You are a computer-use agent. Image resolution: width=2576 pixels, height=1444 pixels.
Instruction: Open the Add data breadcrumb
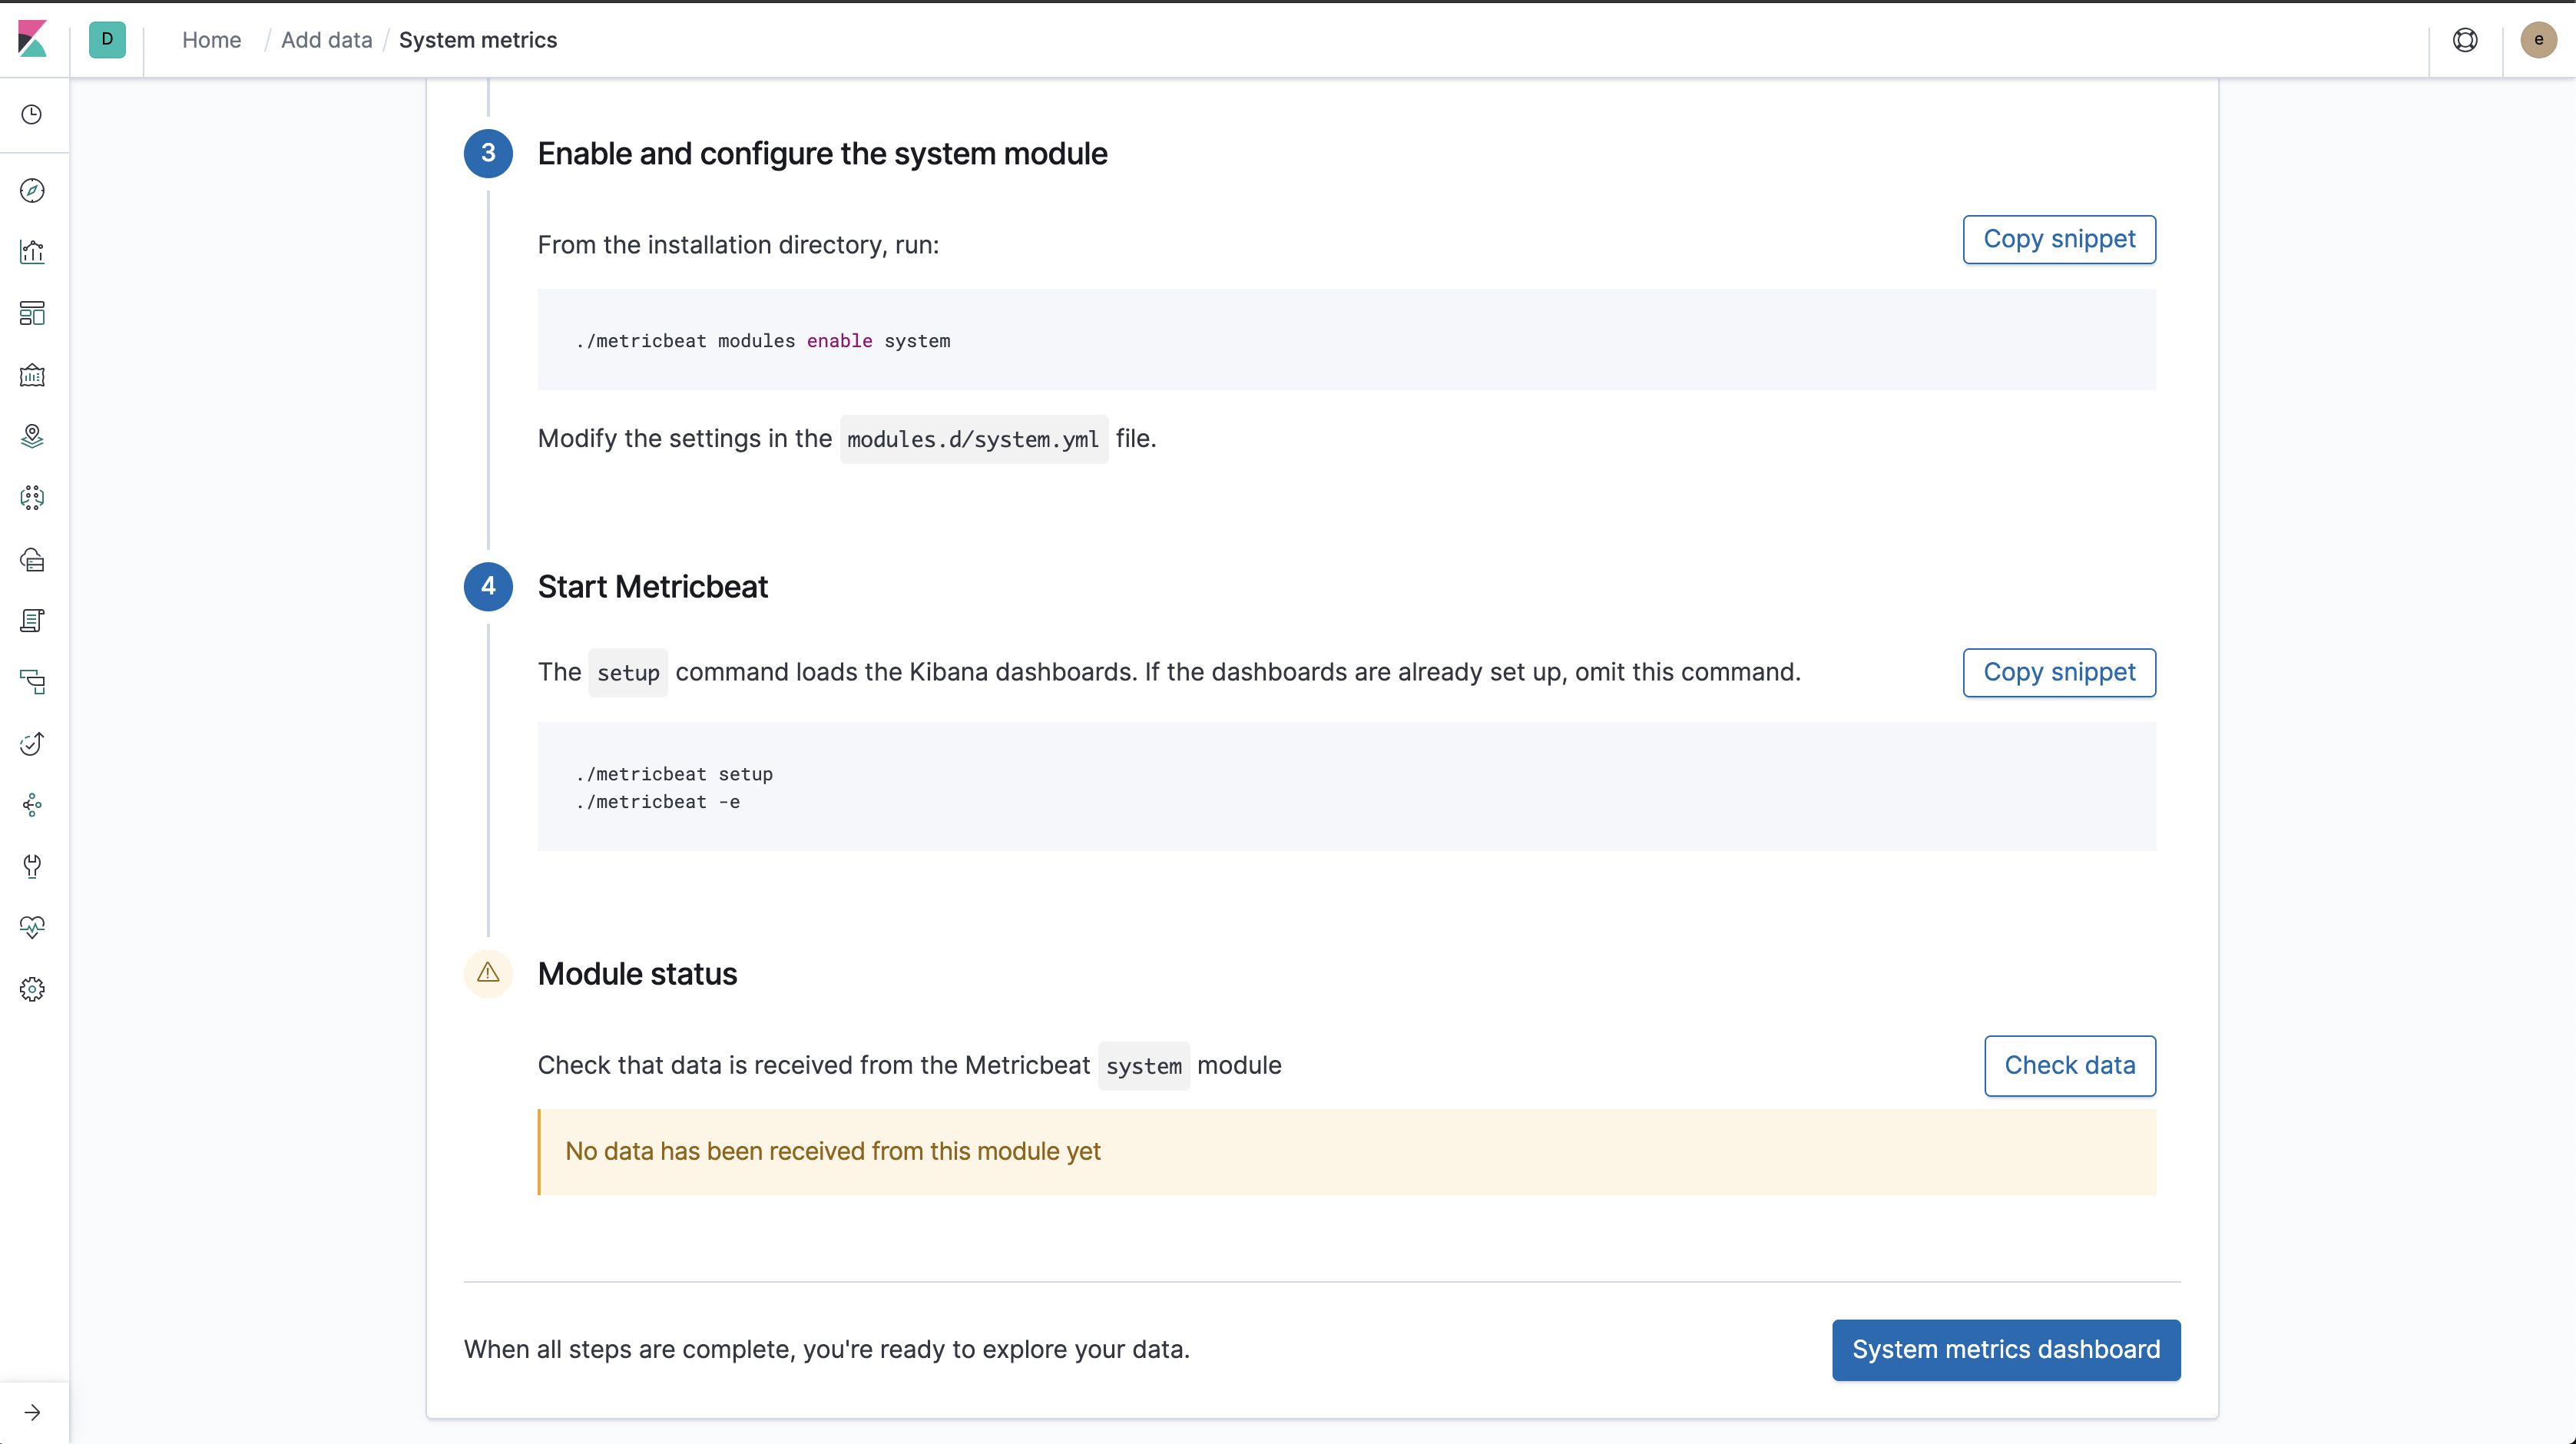coord(326,40)
